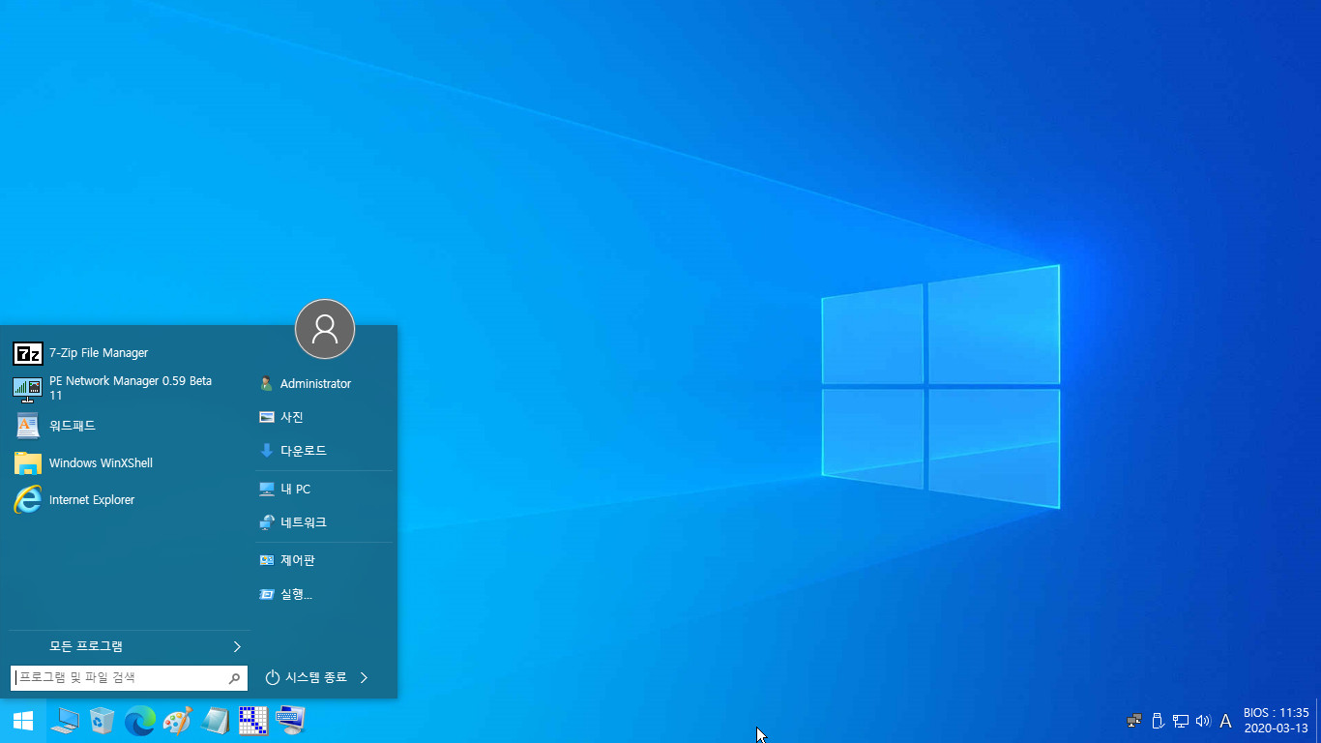Open the blue checkered grid taskbar icon
The height and width of the screenshot is (743, 1321).
click(252, 721)
